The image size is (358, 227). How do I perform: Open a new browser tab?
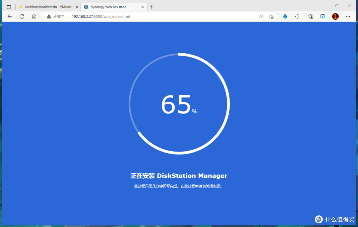151,6
